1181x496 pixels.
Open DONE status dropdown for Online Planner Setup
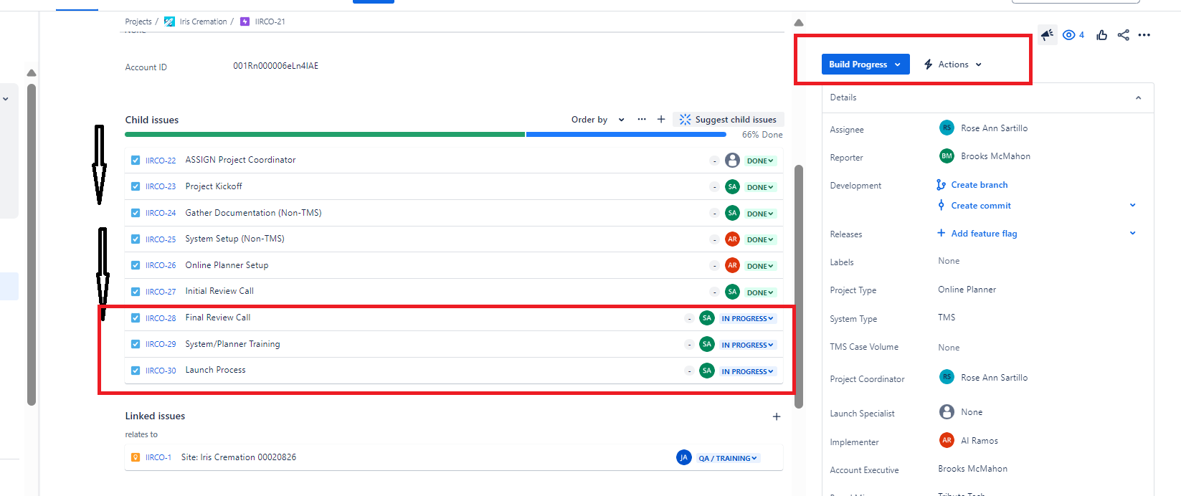tap(760, 266)
